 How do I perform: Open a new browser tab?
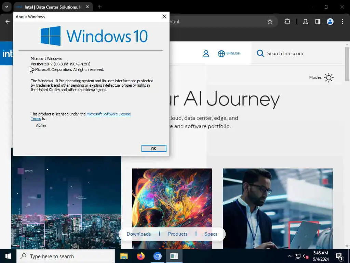100,7
